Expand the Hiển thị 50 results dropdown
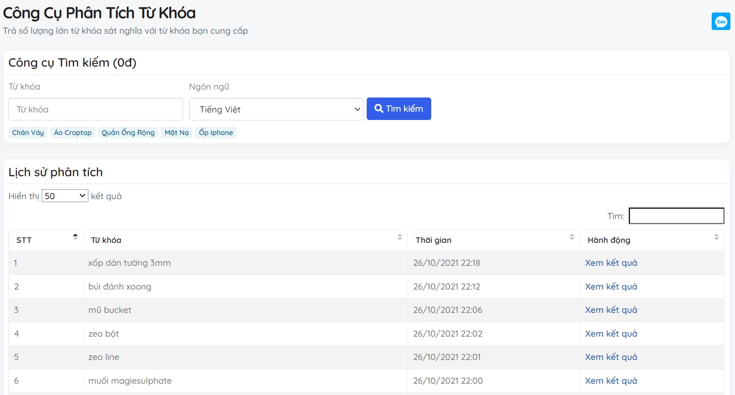This screenshot has height=395, width=735. [x=65, y=196]
